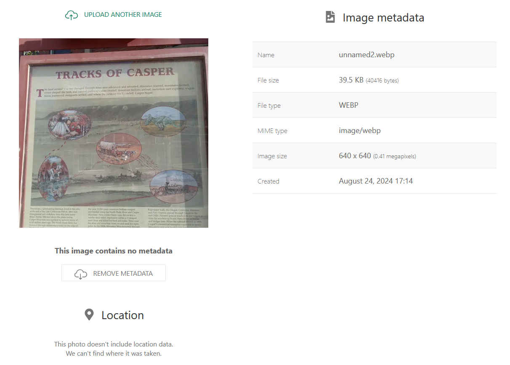Click the Created row label
This screenshot has height=365, width=510.
(x=268, y=181)
